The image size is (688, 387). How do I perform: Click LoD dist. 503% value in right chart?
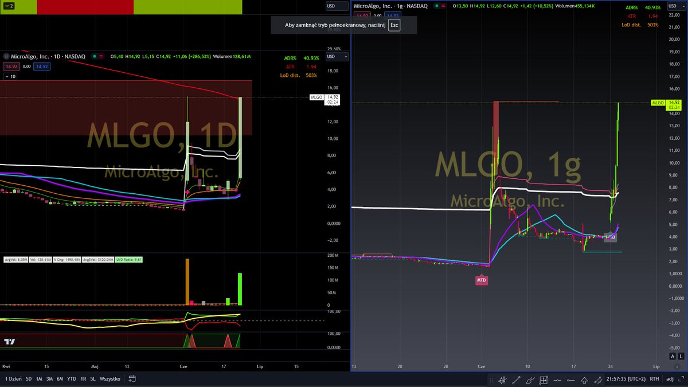point(653,25)
